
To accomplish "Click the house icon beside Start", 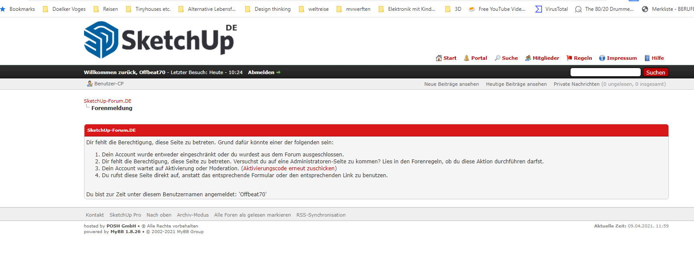I will 439,58.
